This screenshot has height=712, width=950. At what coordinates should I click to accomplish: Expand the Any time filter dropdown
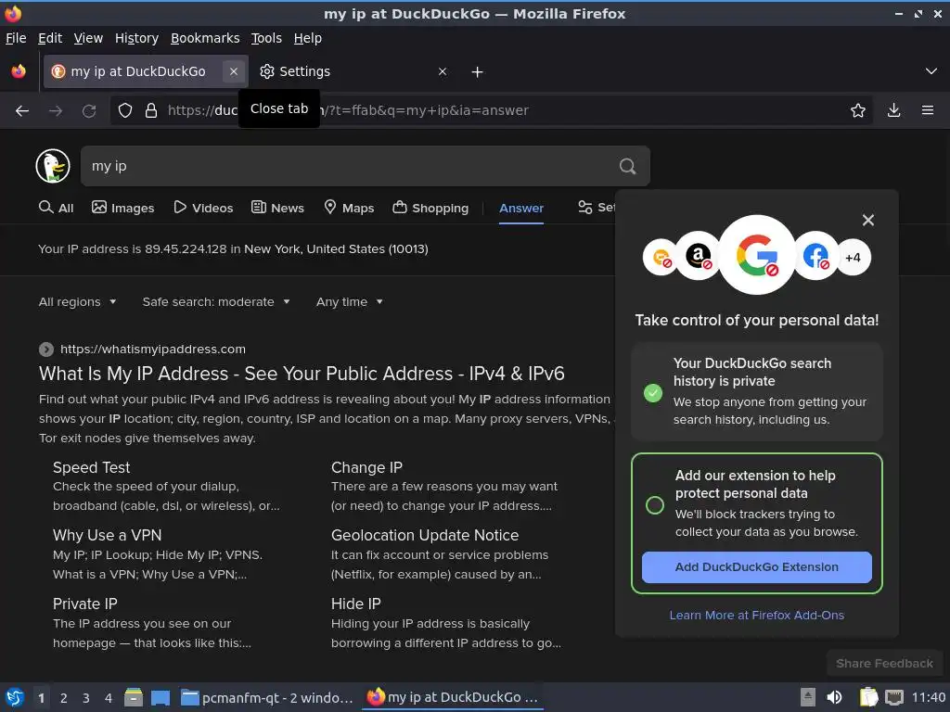pyautogui.click(x=349, y=301)
